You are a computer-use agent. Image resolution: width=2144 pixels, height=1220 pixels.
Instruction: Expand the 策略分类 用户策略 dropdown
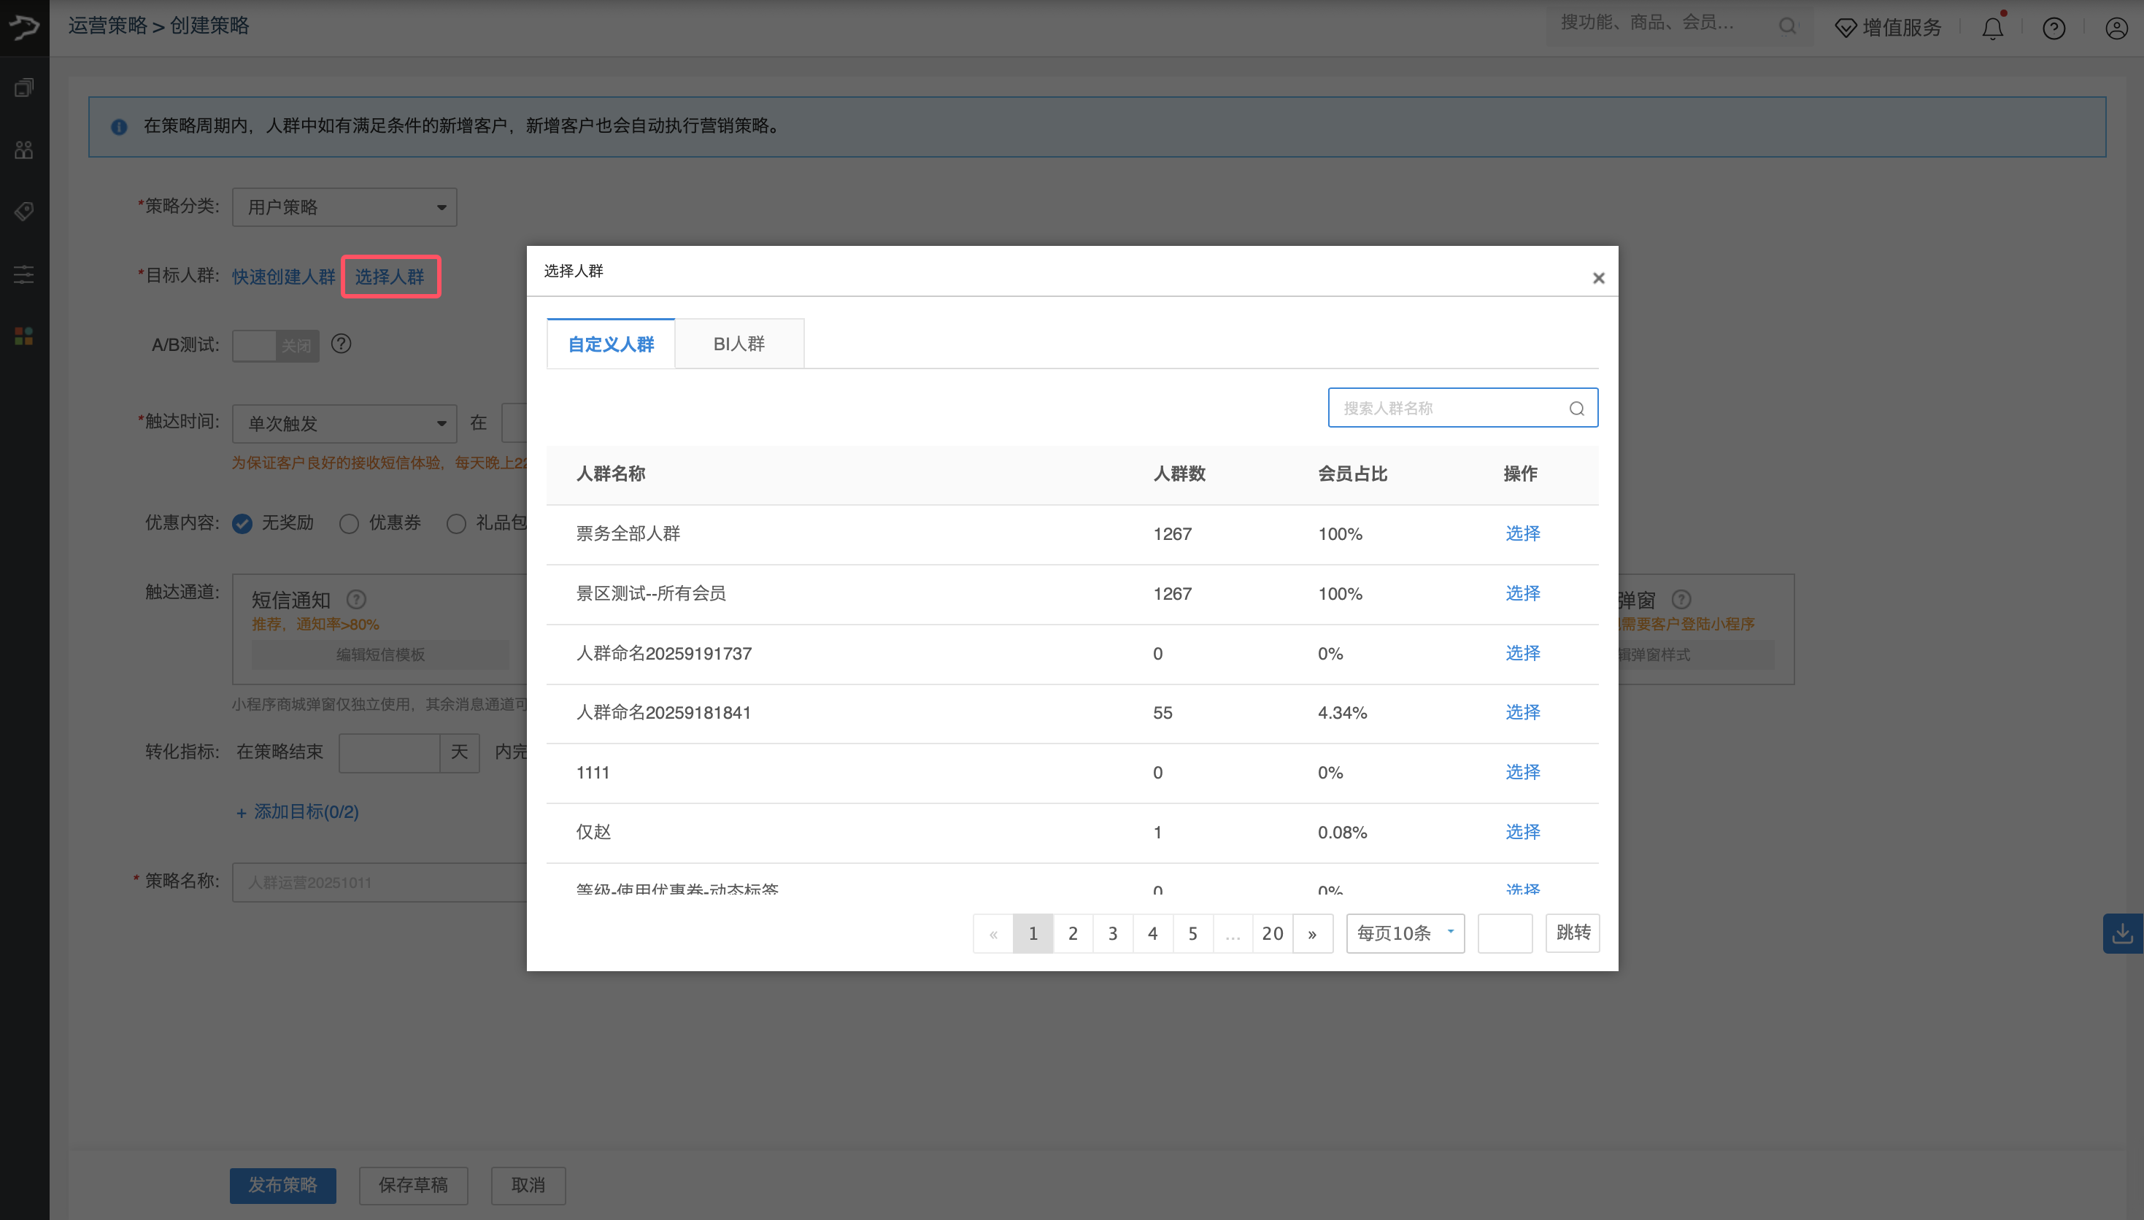tap(344, 207)
